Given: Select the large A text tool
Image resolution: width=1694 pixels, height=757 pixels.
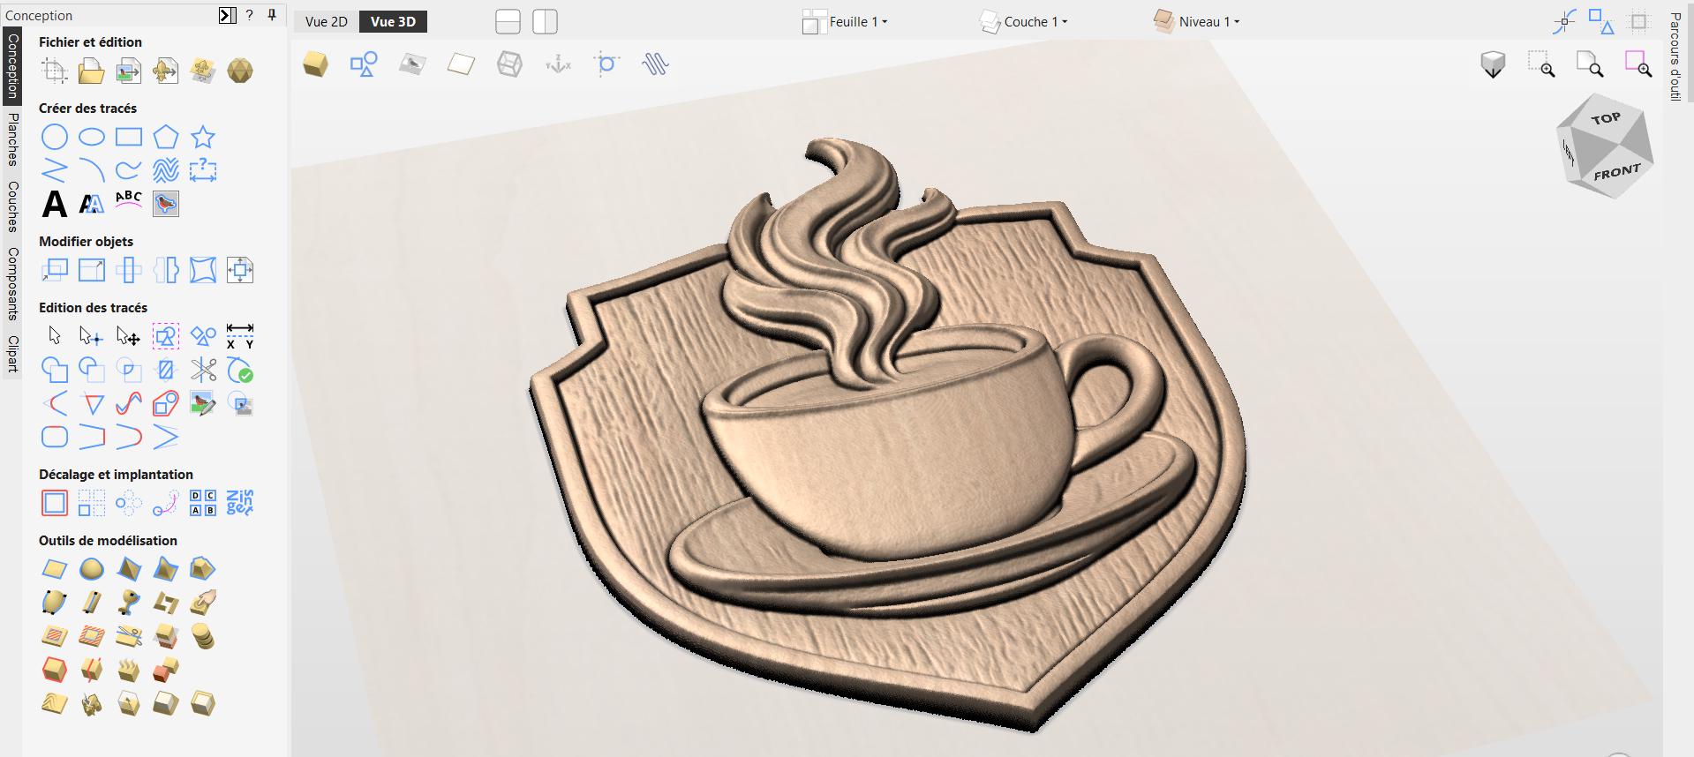Looking at the screenshot, I should tap(55, 204).
